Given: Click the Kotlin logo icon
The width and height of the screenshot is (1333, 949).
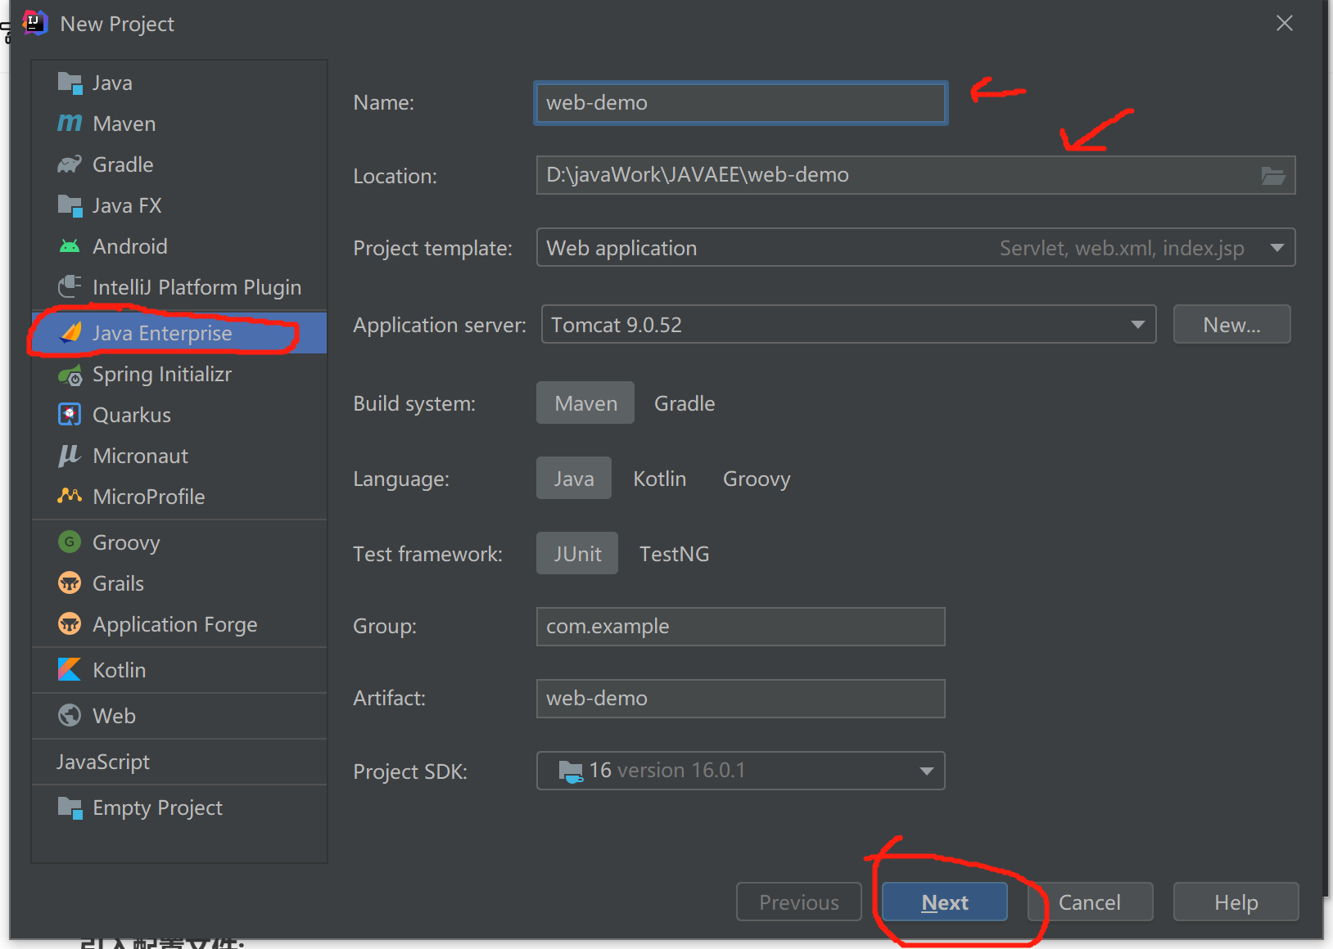Looking at the screenshot, I should pos(70,669).
